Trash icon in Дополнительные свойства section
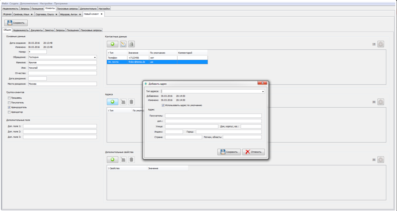The height and width of the screenshot is (211, 397). pyautogui.click(x=131, y=160)
